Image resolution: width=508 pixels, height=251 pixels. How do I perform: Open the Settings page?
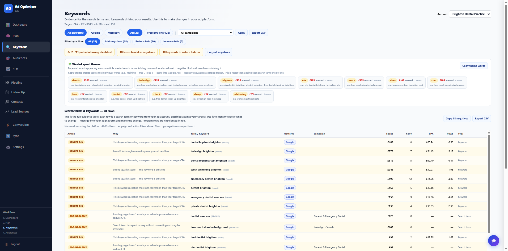pos(26,147)
